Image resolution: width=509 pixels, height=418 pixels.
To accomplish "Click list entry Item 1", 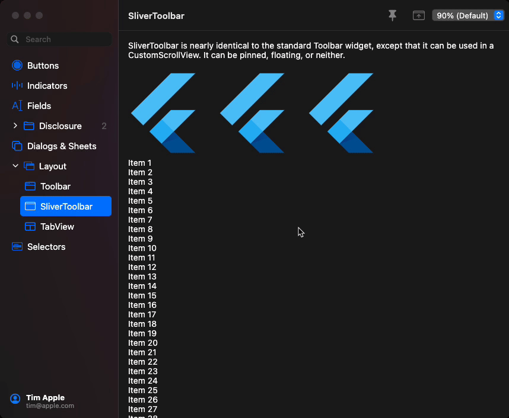I will pos(139,163).
